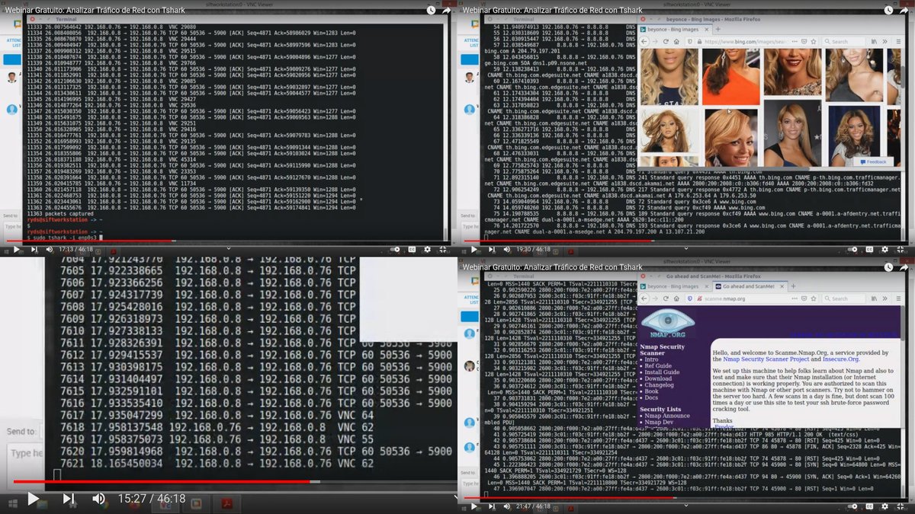Skip to next video in the 19:30 player
The image size is (915, 514).
coord(492,249)
